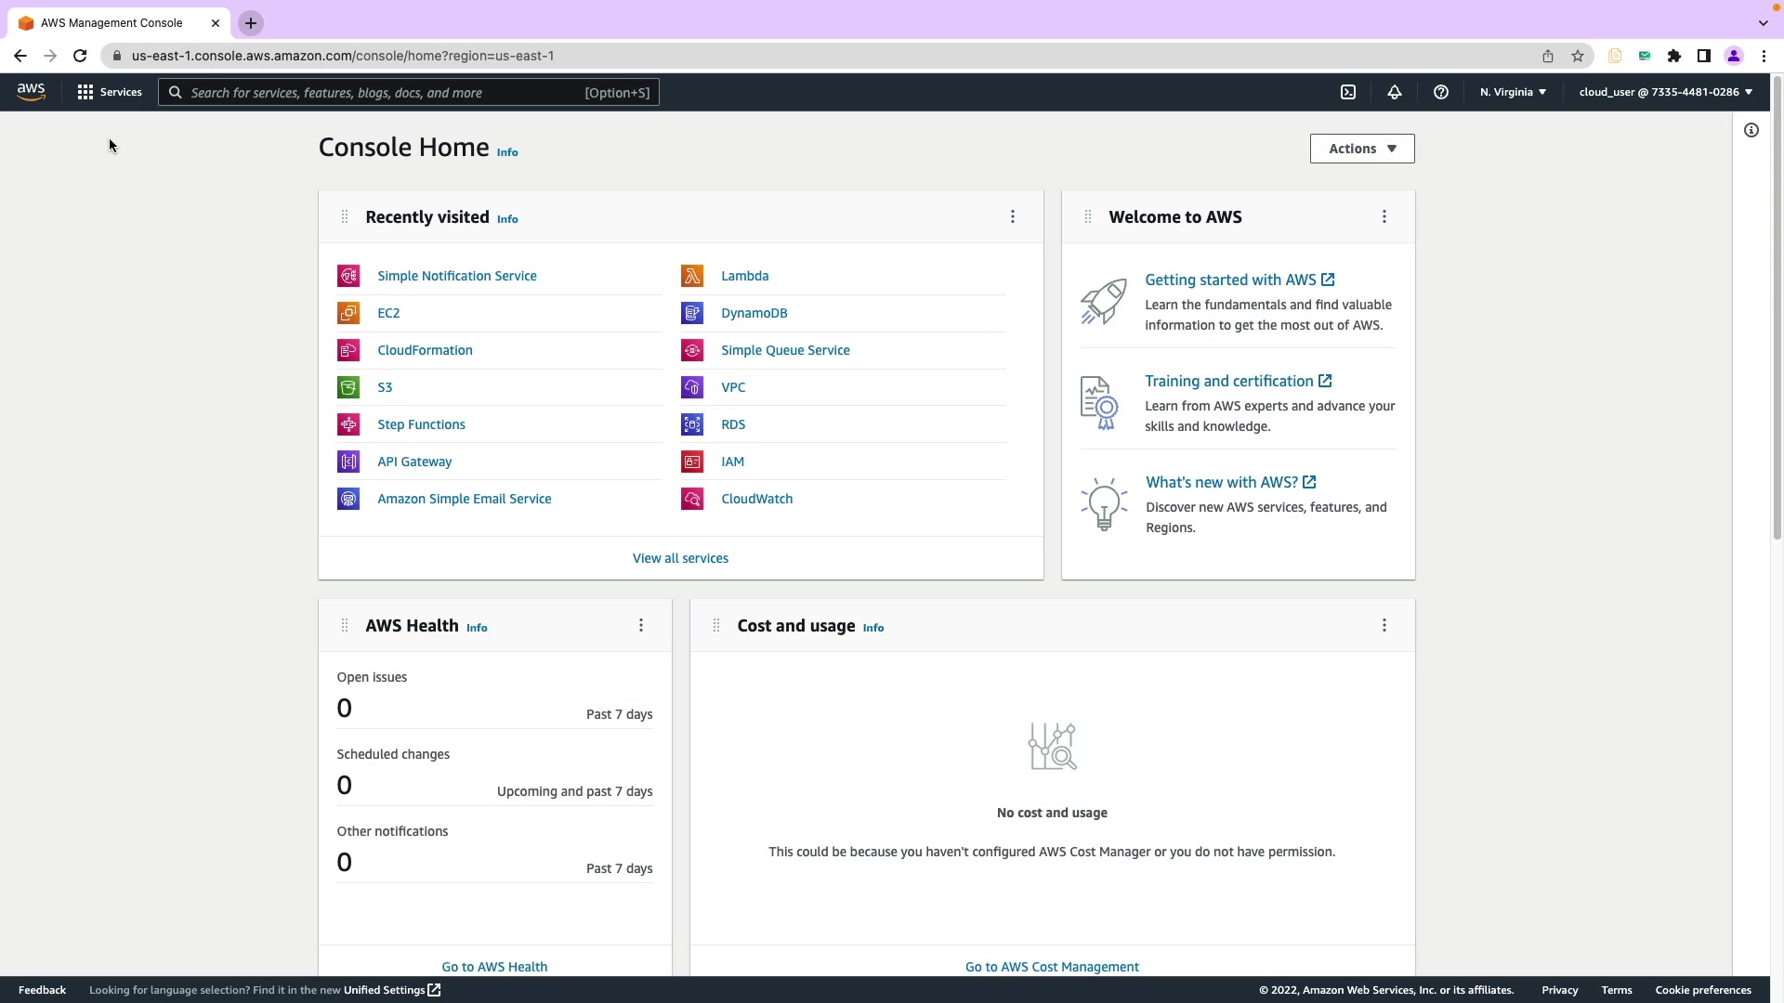Open Cost and usage widget options menu
This screenshot has width=1784, height=1003.
point(1384,625)
